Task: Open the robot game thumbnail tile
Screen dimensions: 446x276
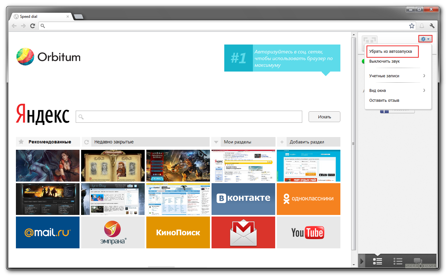Action: 178,166
